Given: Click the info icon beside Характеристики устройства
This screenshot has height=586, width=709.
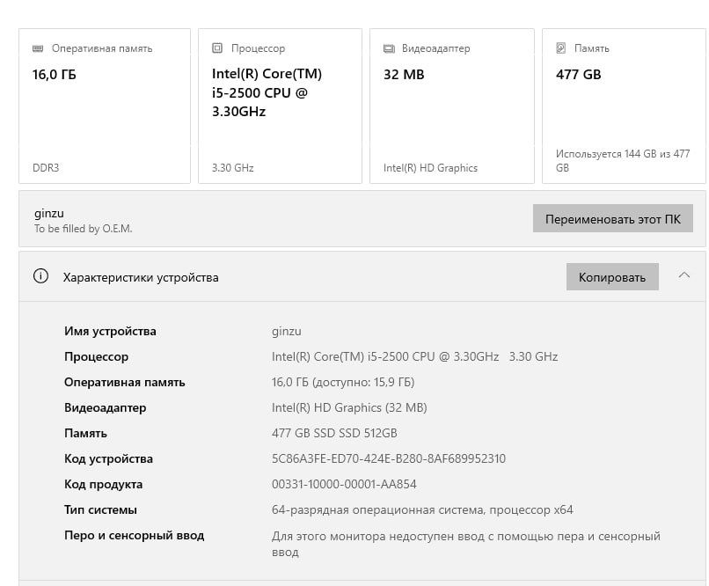Looking at the screenshot, I should 40,276.
